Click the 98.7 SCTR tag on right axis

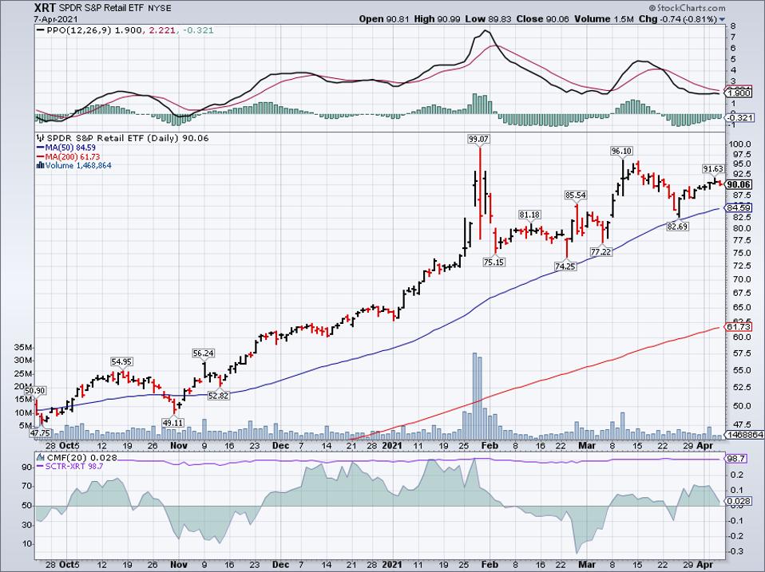735,459
